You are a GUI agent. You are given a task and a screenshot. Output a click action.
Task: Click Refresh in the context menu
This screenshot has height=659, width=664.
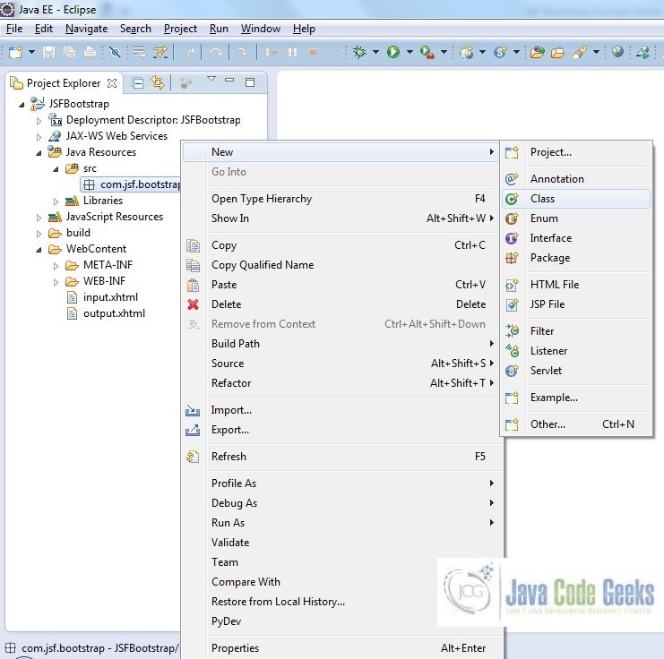click(341, 457)
